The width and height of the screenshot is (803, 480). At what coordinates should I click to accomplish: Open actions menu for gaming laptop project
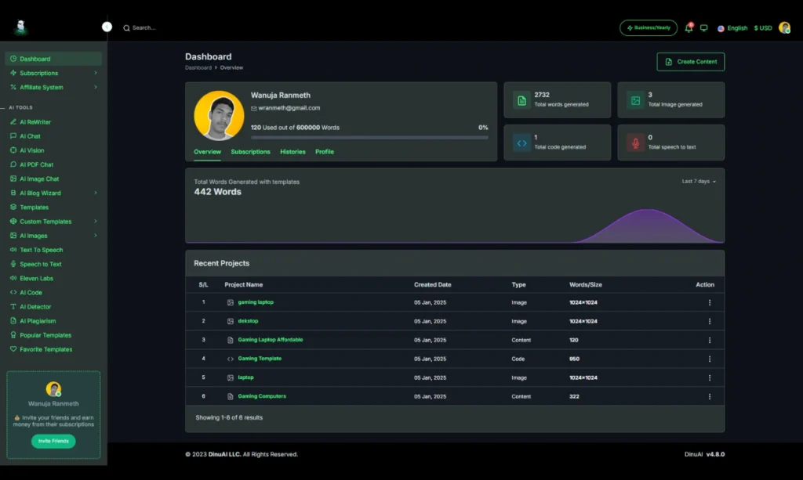pyautogui.click(x=709, y=301)
